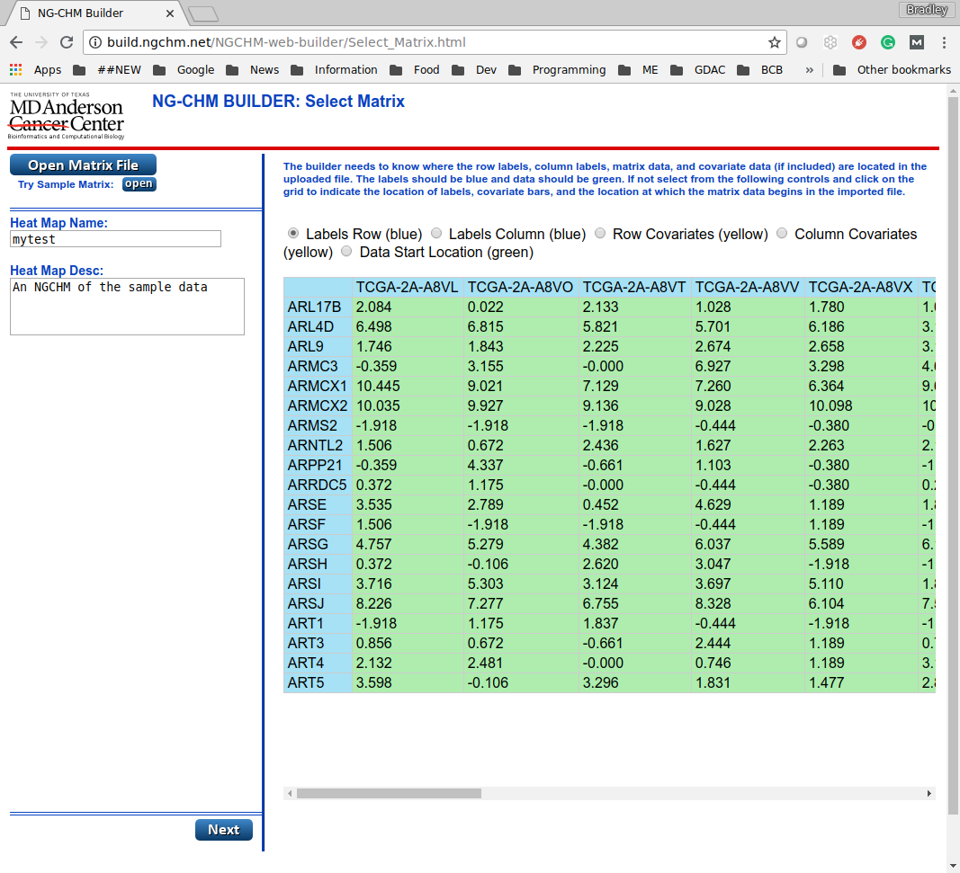Viewport: 960px width, 873px height.
Task: Click the Next button
Action: click(223, 830)
